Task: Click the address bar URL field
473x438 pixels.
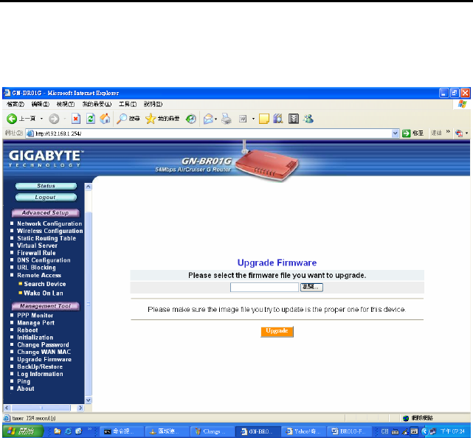Action: point(211,133)
